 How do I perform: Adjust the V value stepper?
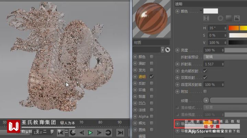(x=225, y=43)
